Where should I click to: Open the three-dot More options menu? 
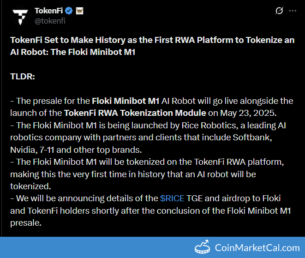[x=293, y=11]
